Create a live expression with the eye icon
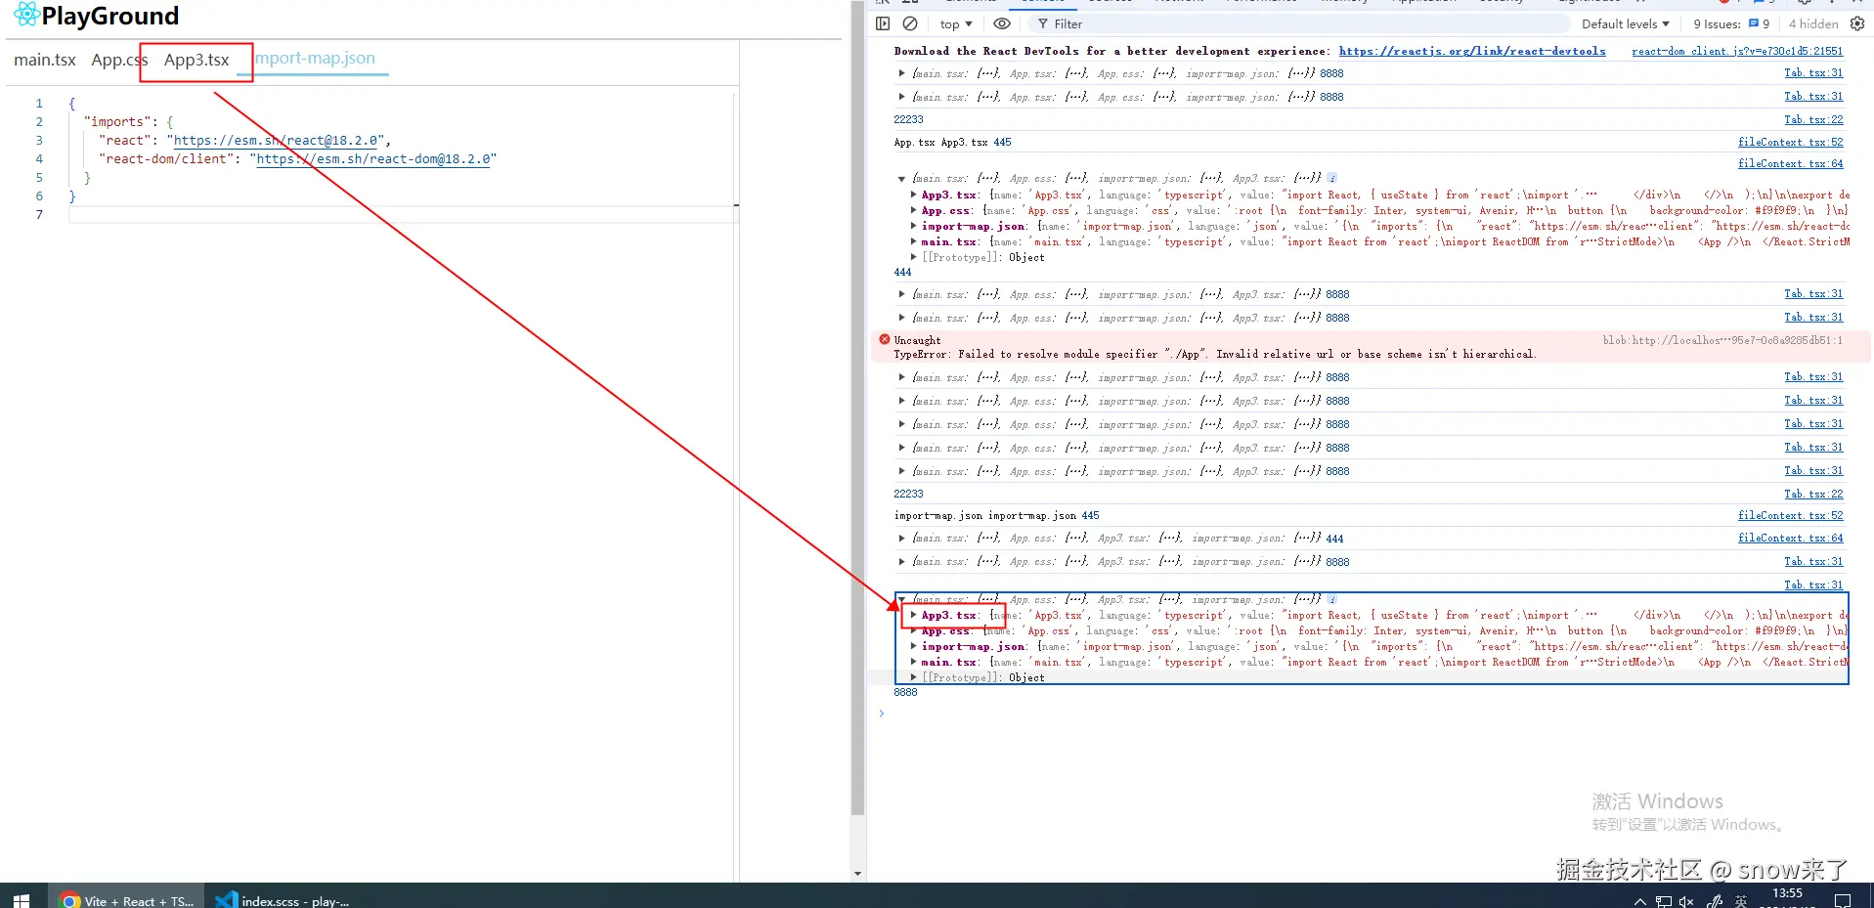This screenshot has width=1874, height=908. click(x=1002, y=23)
